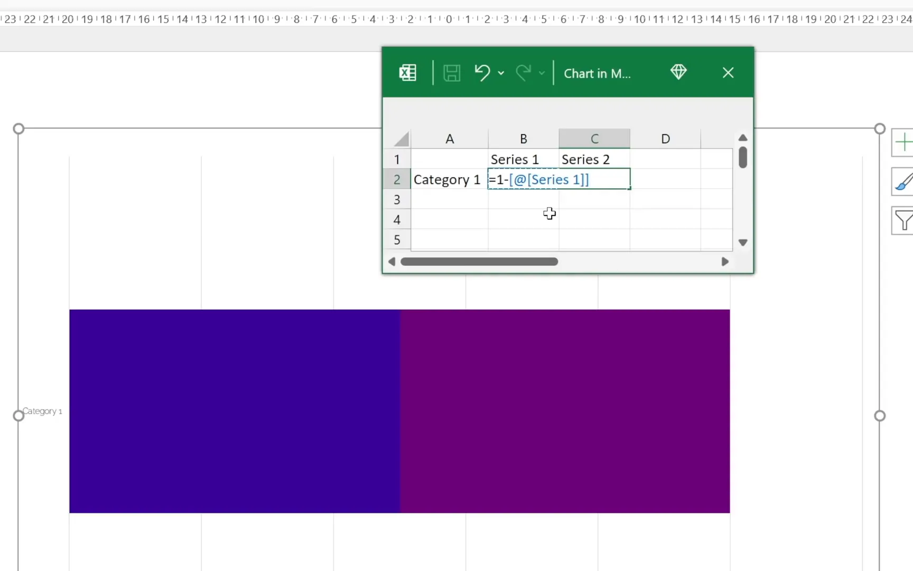Click the Select All corner triangle in the sheet

(402, 139)
